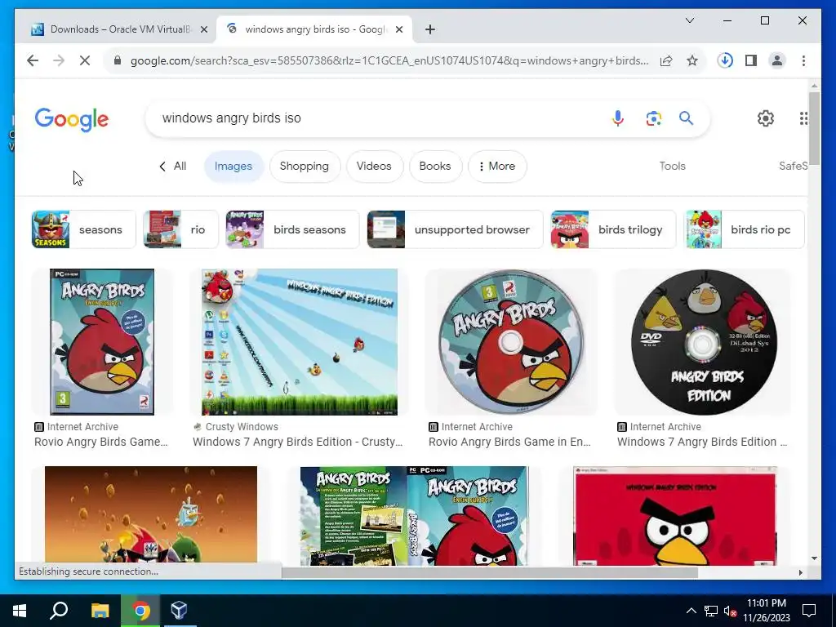Bookmark this tab with the star
This screenshot has height=627, width=836.
pyautogui.click(x=692, y=60)
